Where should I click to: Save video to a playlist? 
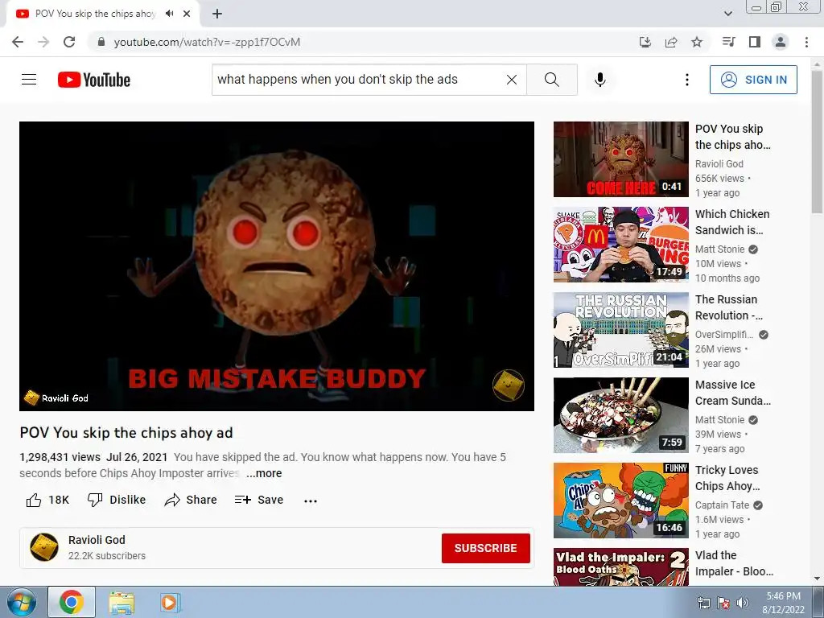click(259, 500)
